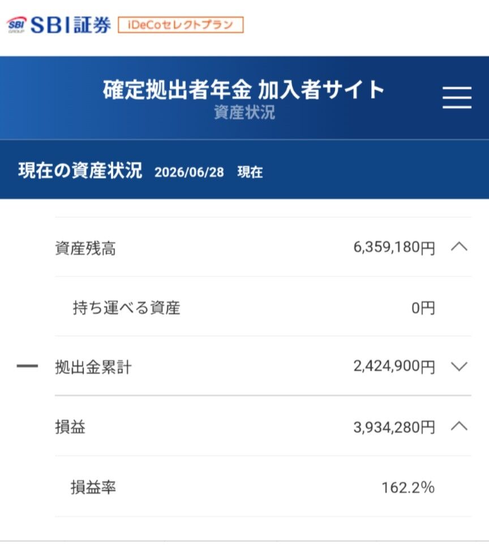Select the 損益率 row
This screenshot has height=550, width=489.
coord(263,486)
